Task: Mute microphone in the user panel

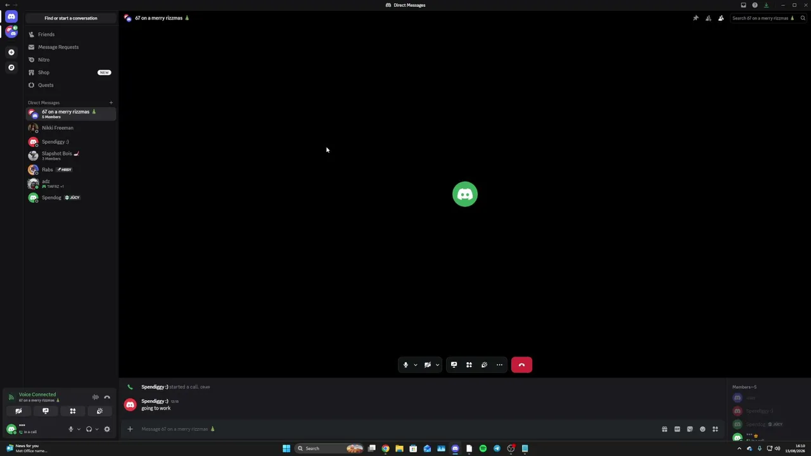Action: [x=71, y=429]
